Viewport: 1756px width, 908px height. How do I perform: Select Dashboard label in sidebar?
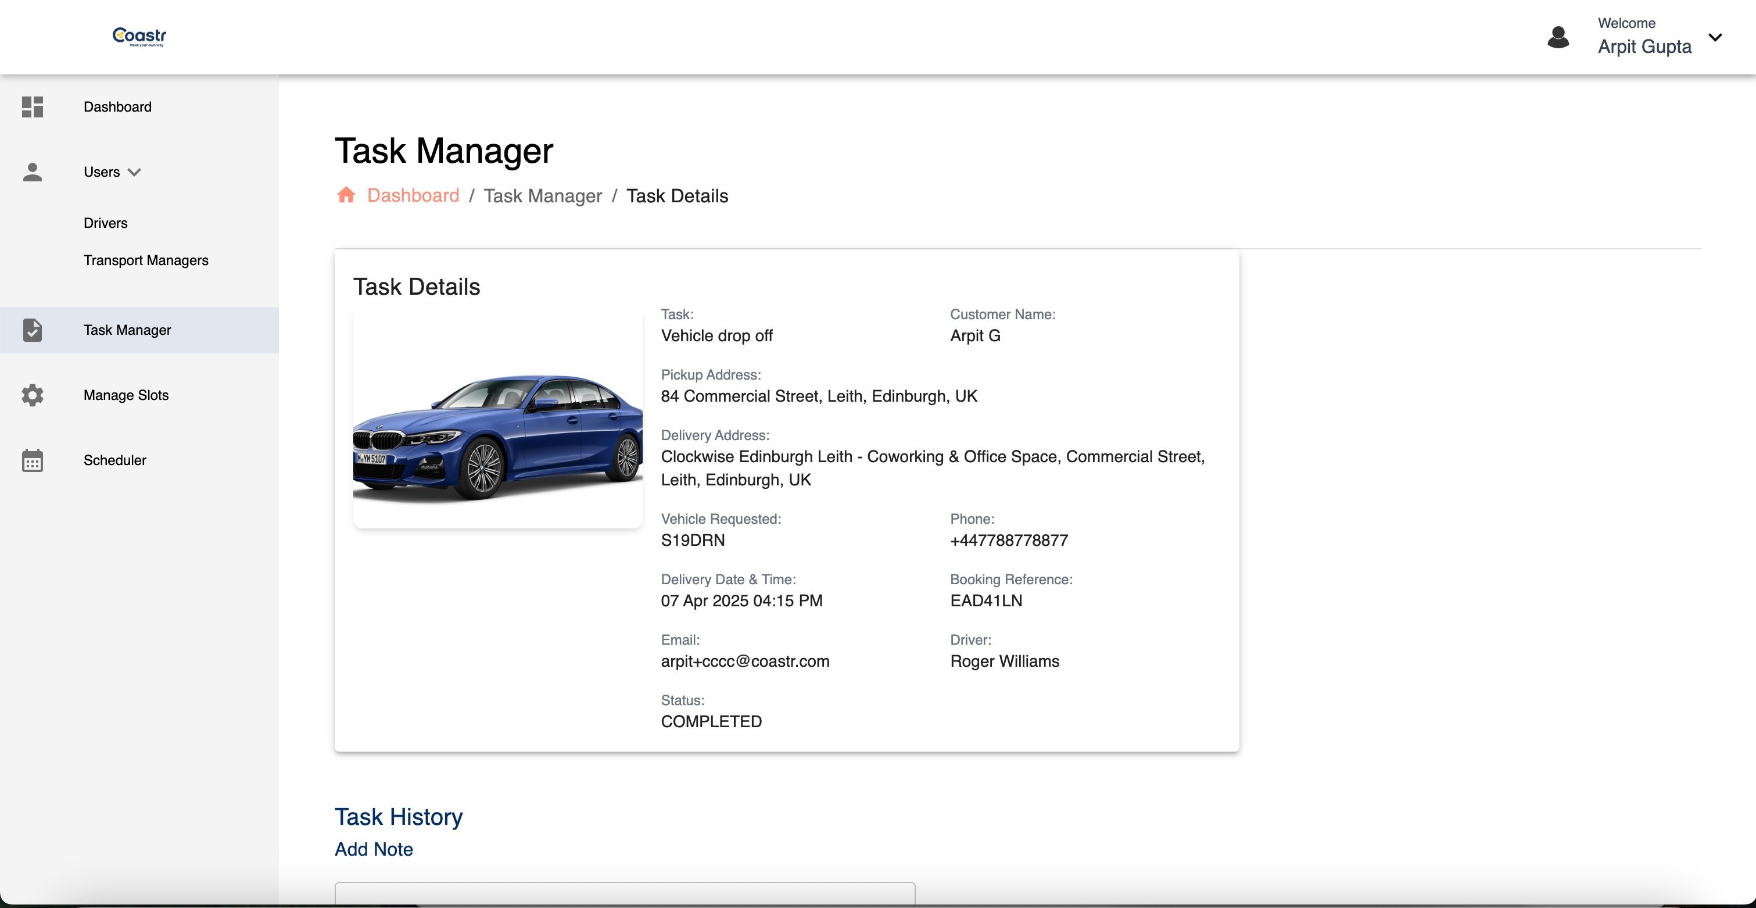(117, 107)
